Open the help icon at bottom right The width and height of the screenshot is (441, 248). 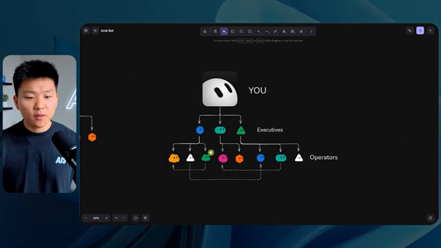click(430, 218)
